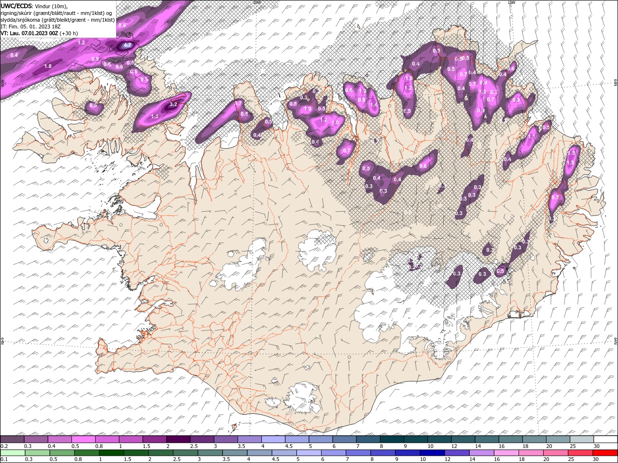
Task: Select the lavender swatch between 4 and 4.5 in upper row
Action: coord(273,439)
